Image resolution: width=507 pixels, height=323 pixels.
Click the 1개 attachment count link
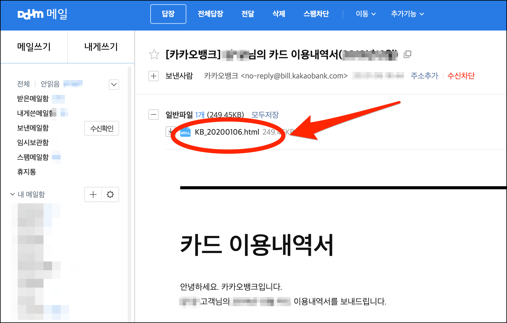[200, 115]
